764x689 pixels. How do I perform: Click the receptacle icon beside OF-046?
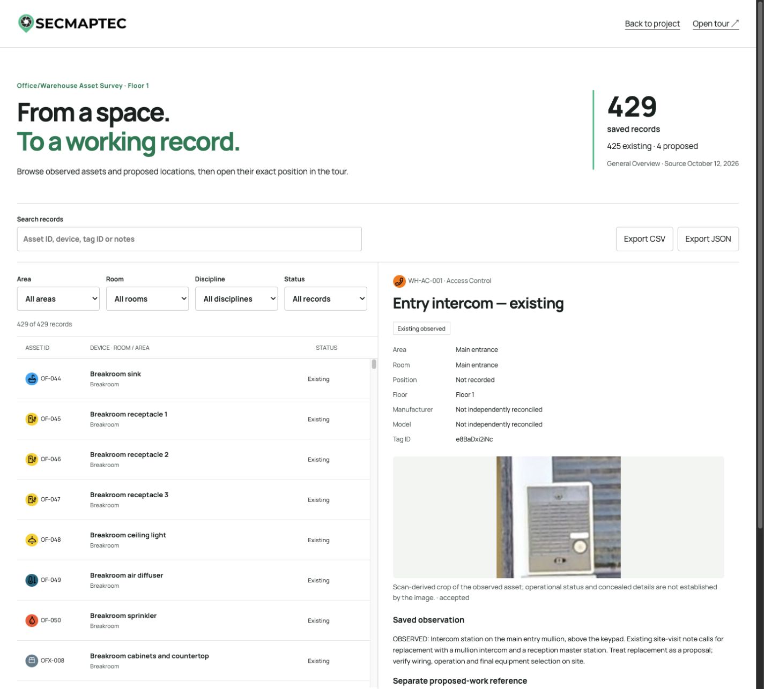(x=32, y=459)
